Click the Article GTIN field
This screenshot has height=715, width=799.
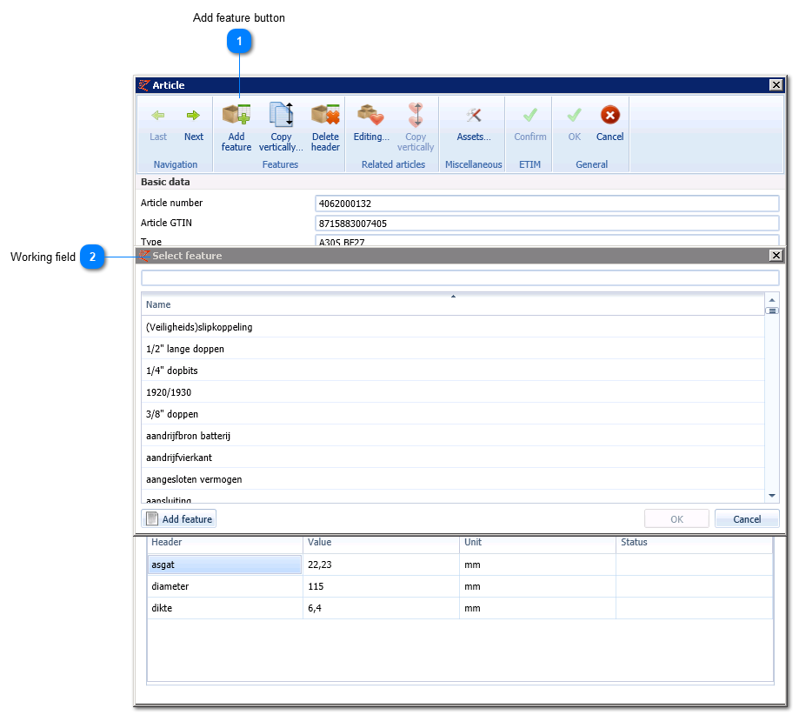coord(547,224)
